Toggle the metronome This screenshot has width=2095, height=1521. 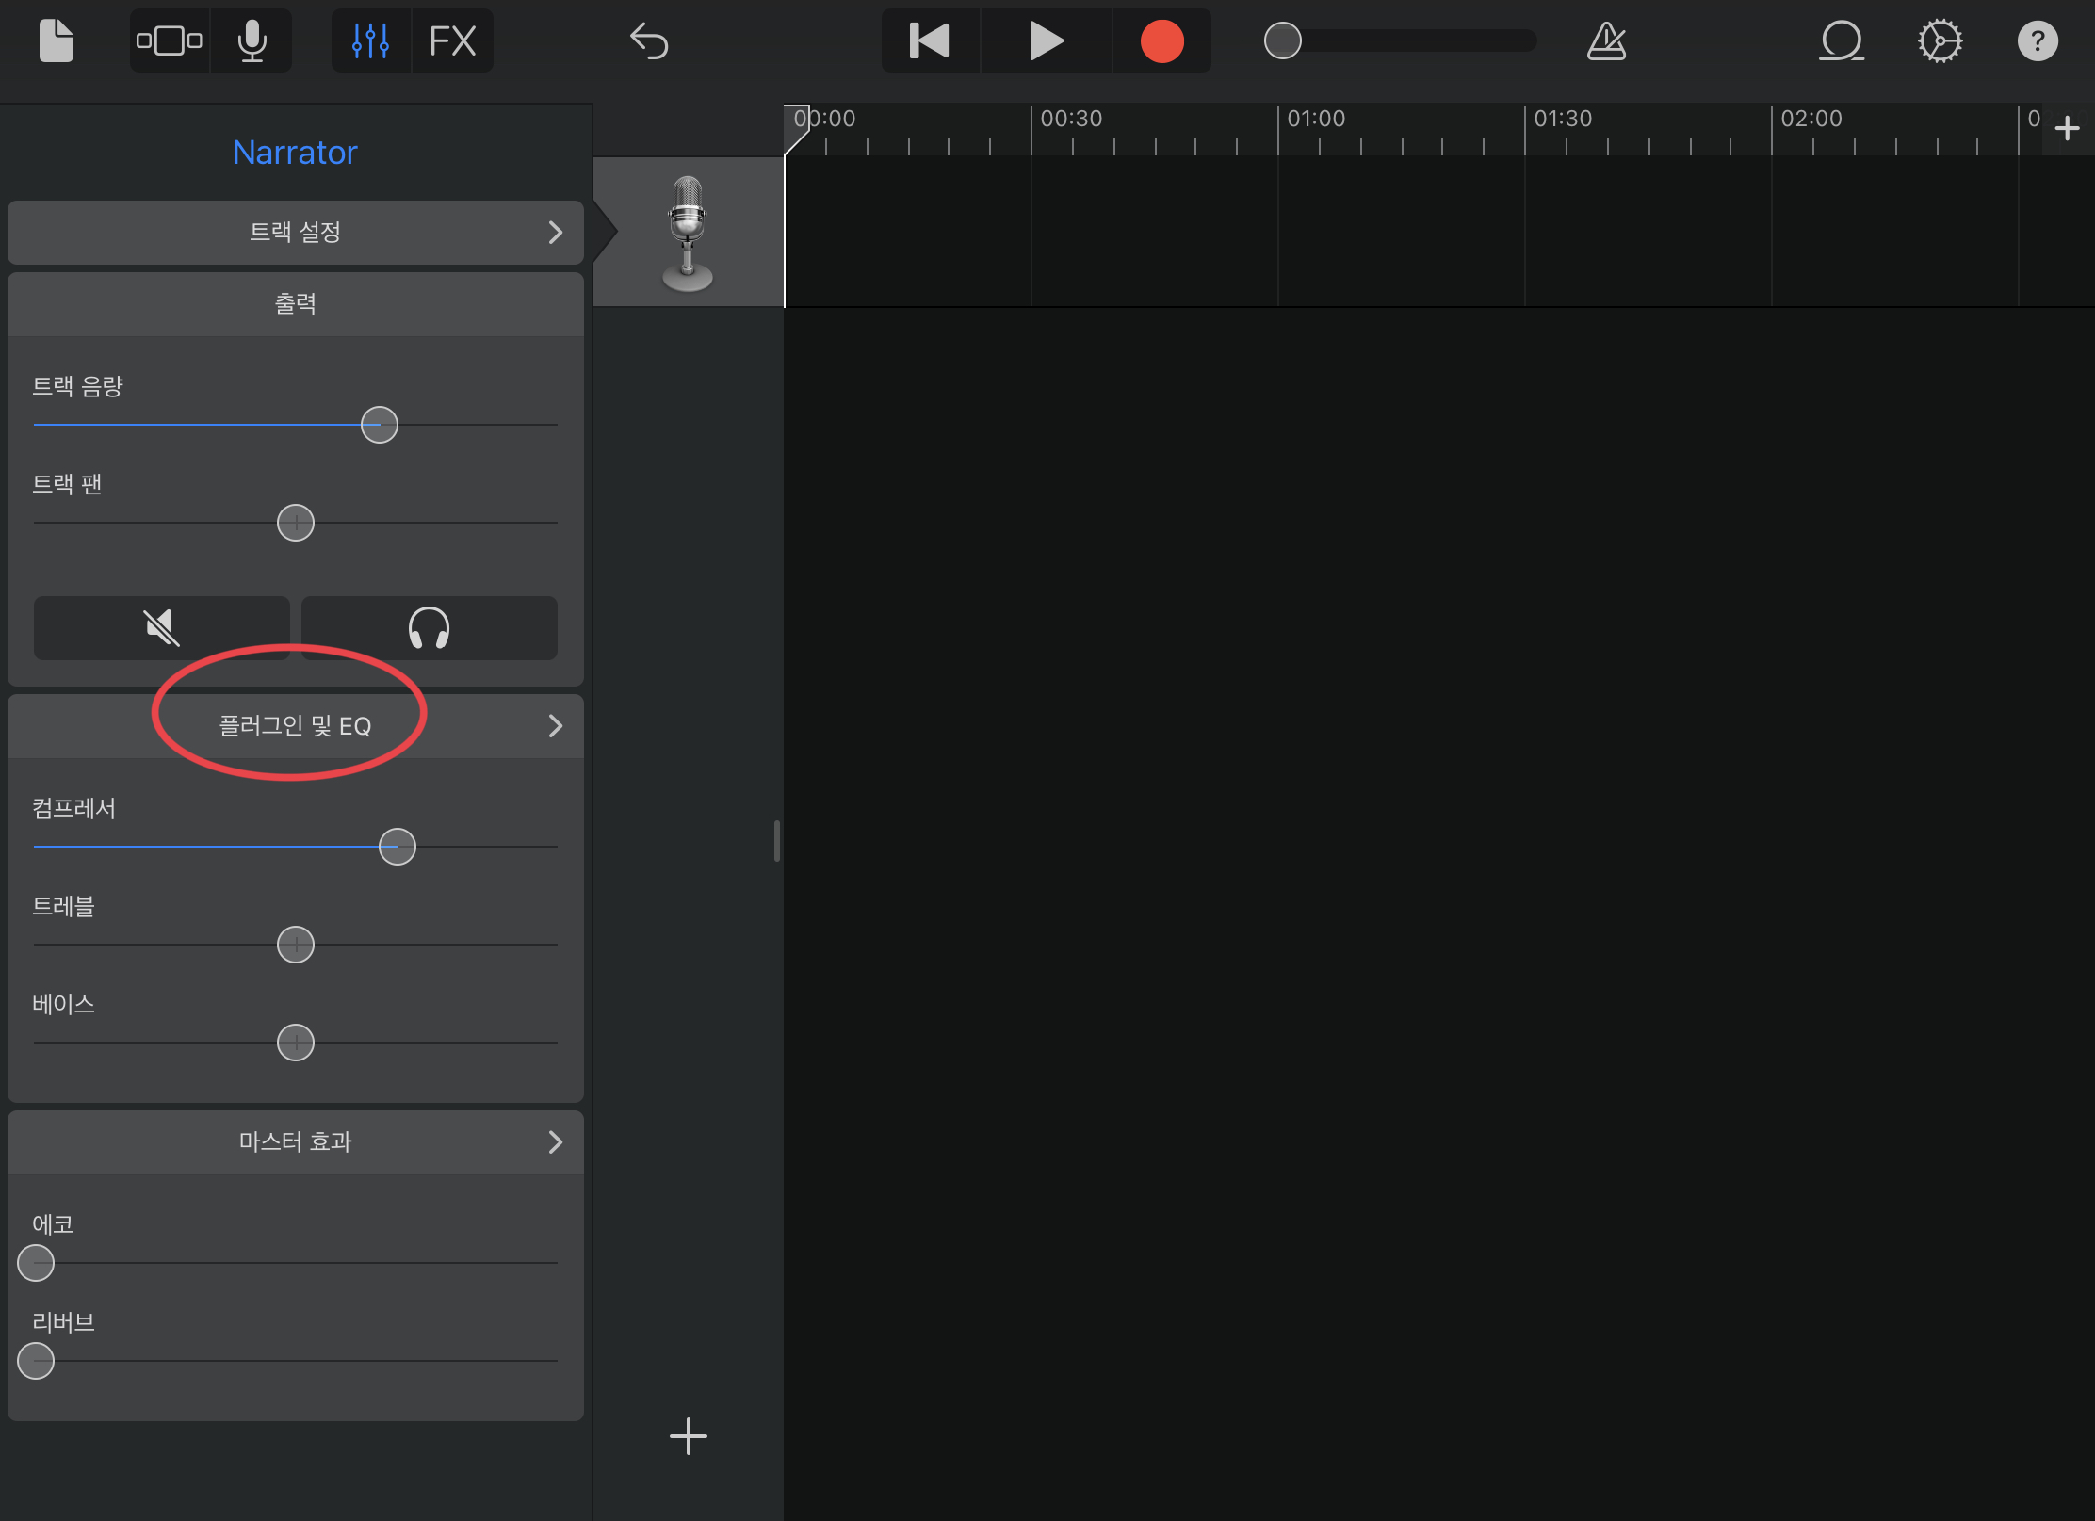[1606, 41]
